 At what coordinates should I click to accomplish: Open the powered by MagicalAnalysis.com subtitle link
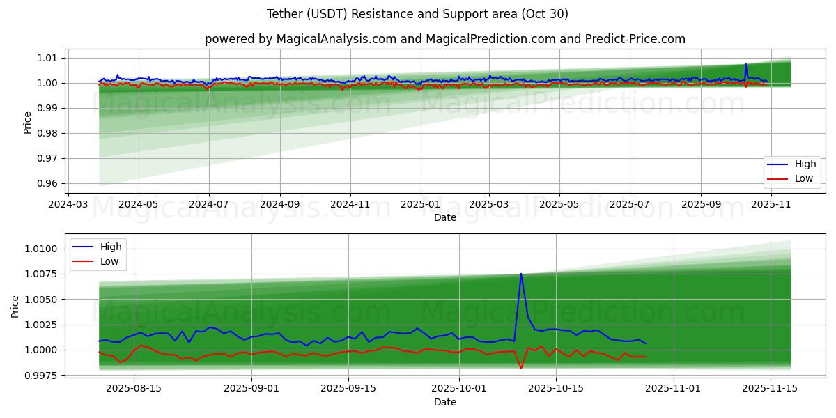click(x=444, y=39)
